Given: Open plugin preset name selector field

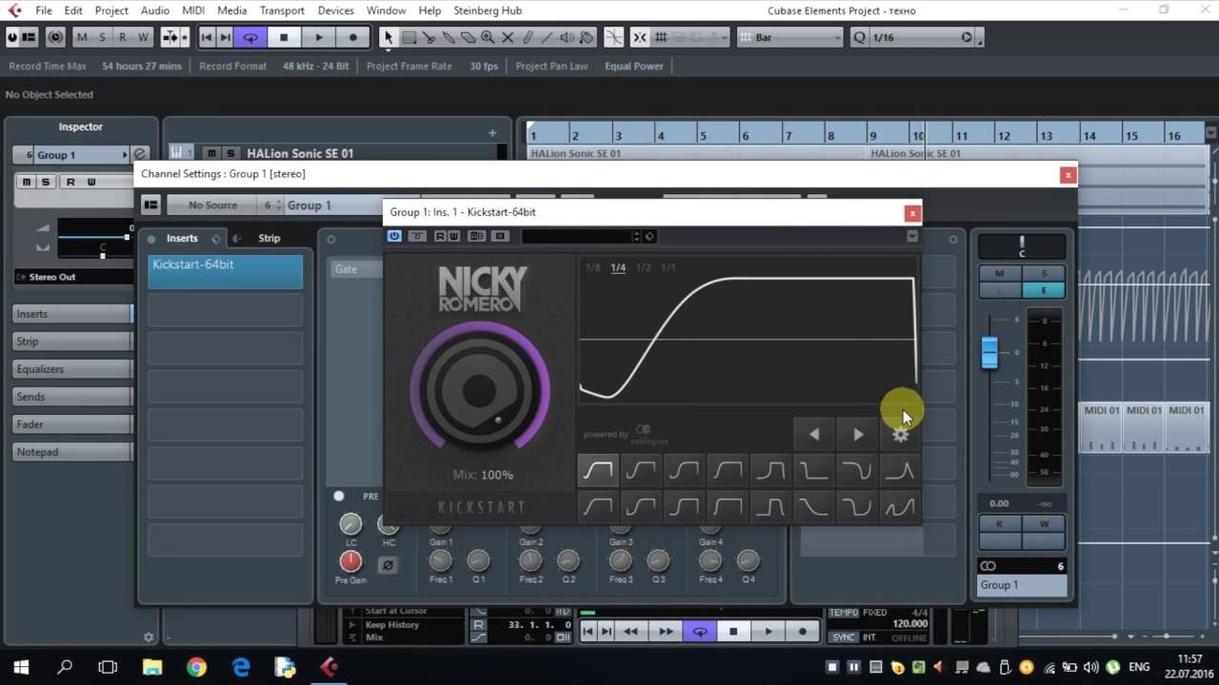Looking at the screenshot, I should click(578, 236).
